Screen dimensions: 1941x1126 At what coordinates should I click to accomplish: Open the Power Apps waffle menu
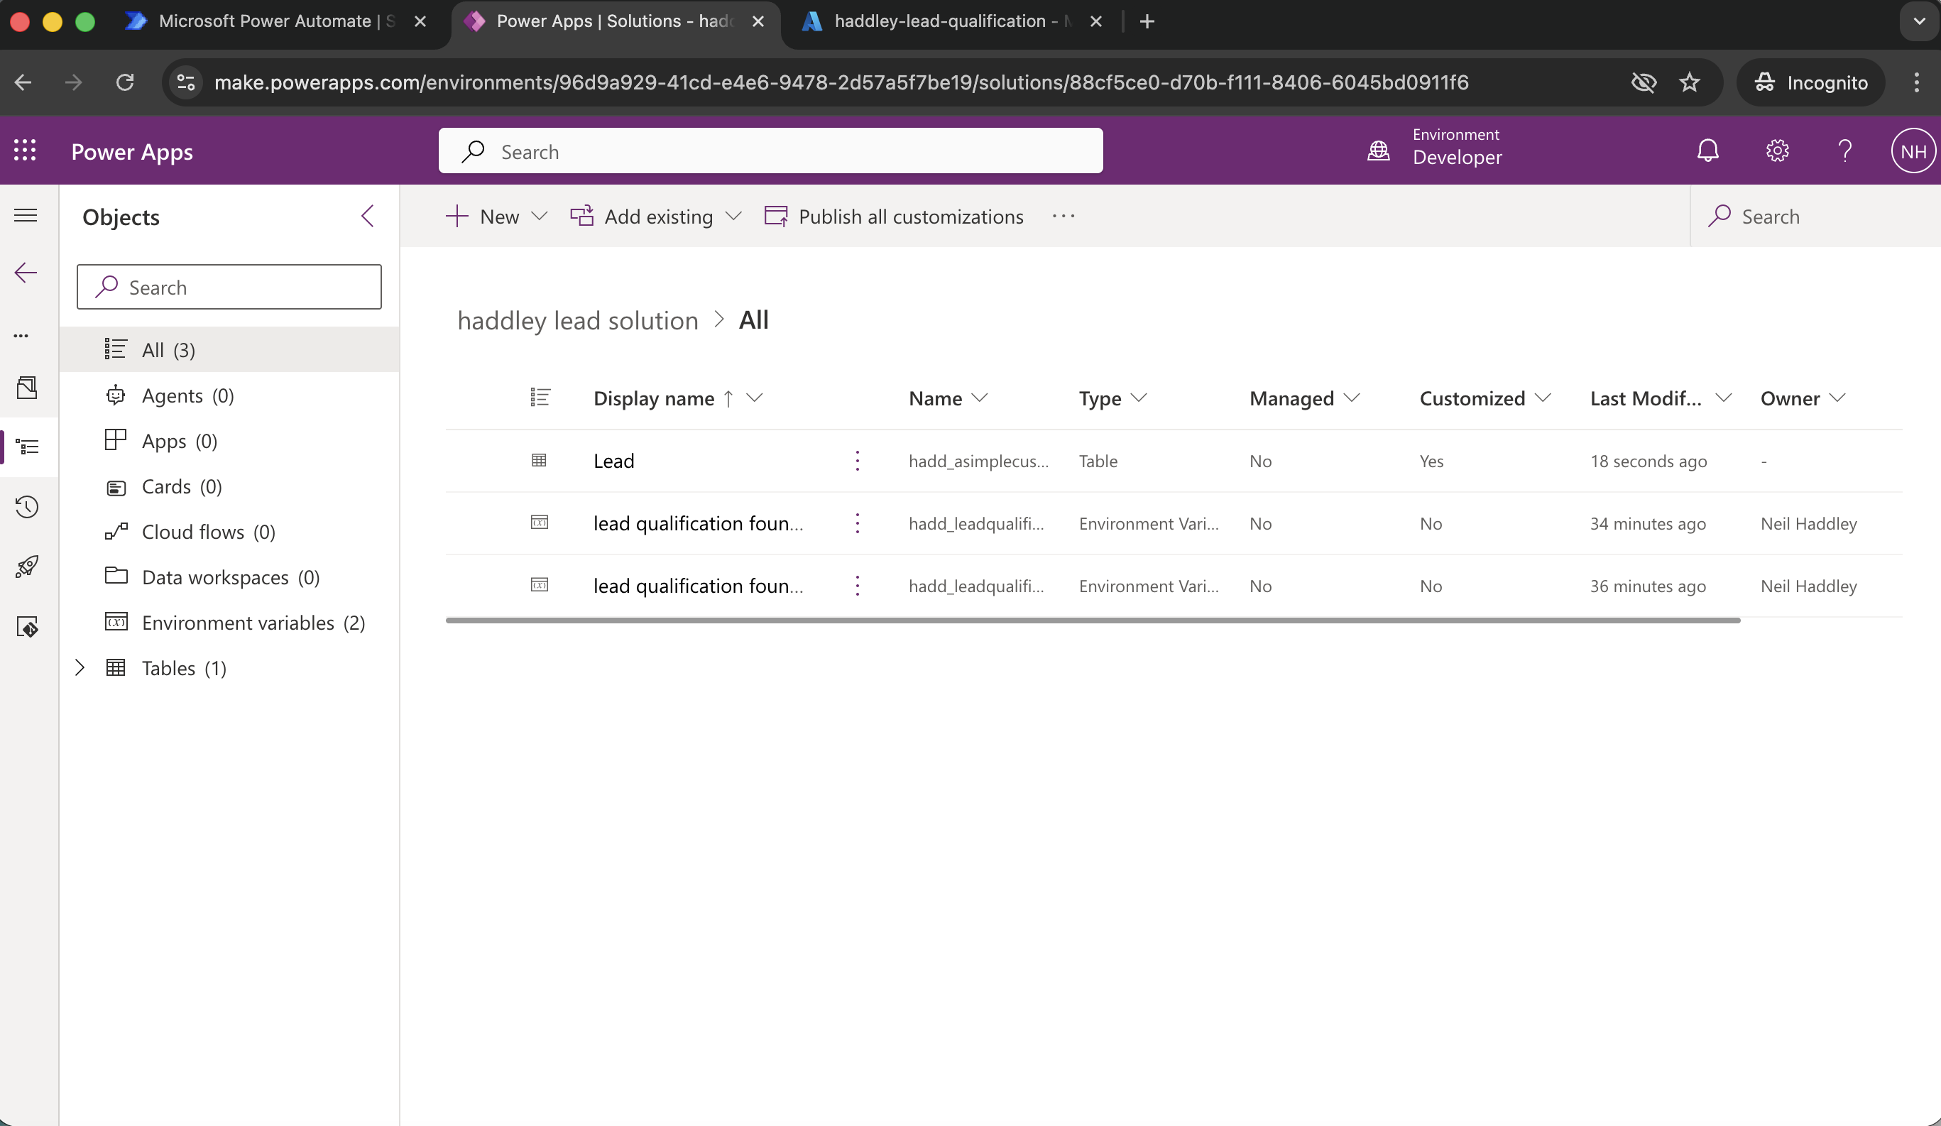[24, 151]
